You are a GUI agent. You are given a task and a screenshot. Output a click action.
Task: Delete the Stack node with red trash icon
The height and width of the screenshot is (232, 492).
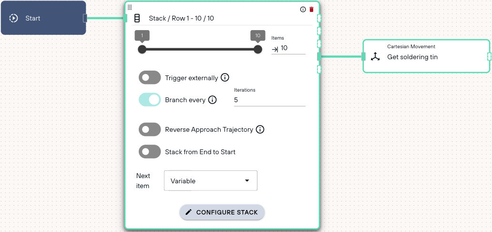tap(311, 10)
